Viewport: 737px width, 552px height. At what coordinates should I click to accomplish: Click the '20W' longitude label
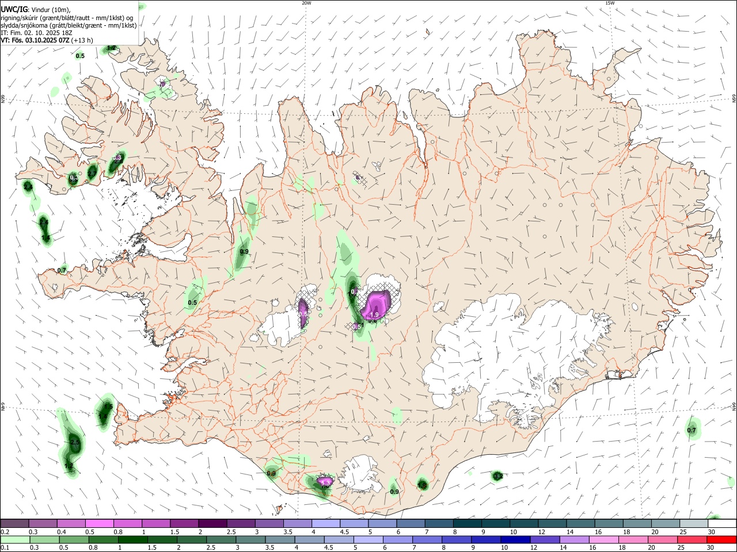pyautogui.click(x=306, y=3)
